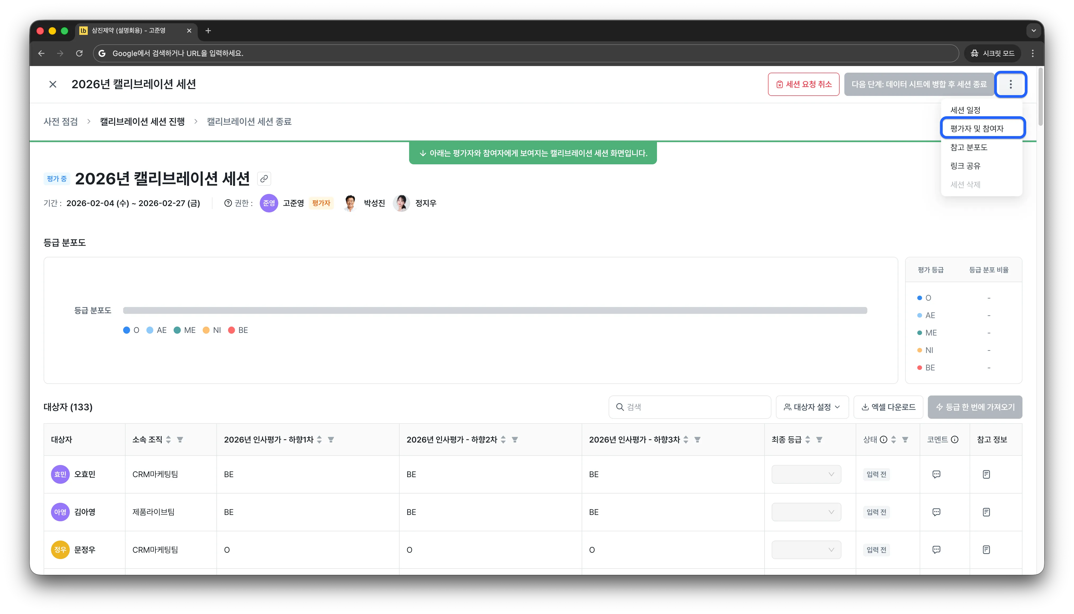Filter the 하향1차 evaluation column

[331, 439]
